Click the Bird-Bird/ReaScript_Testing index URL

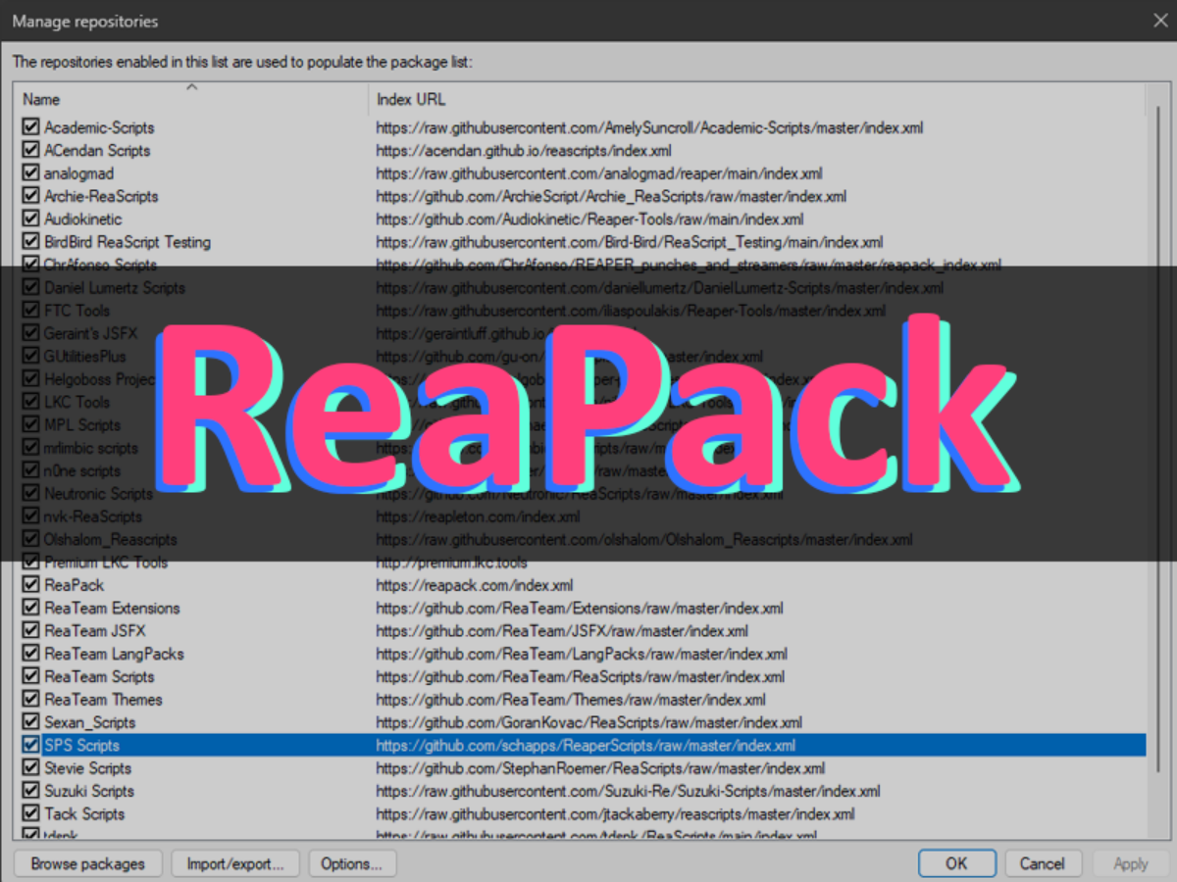point(630,242)
